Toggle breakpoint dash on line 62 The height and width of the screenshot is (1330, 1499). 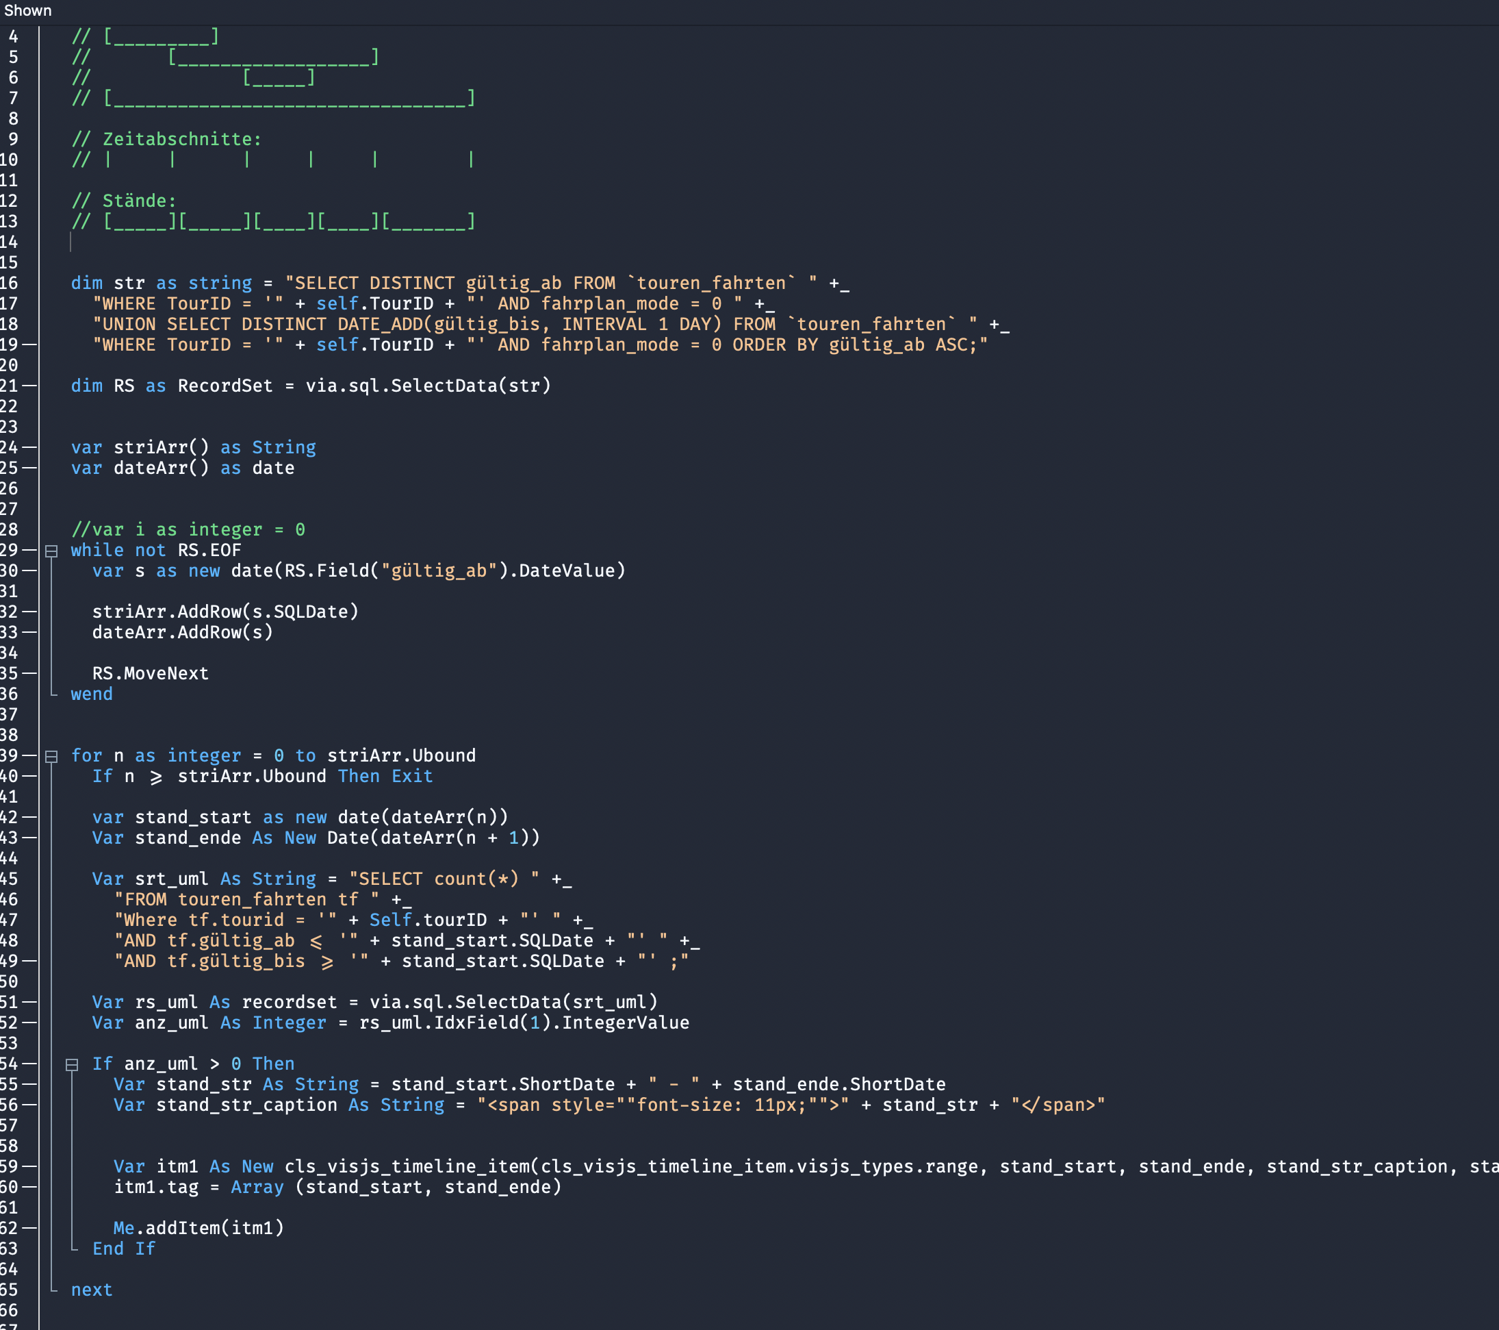coord(29,1228)
